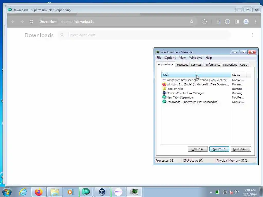
Task: Click the magnifier icon in search downloads
Action: pos(62,35)
